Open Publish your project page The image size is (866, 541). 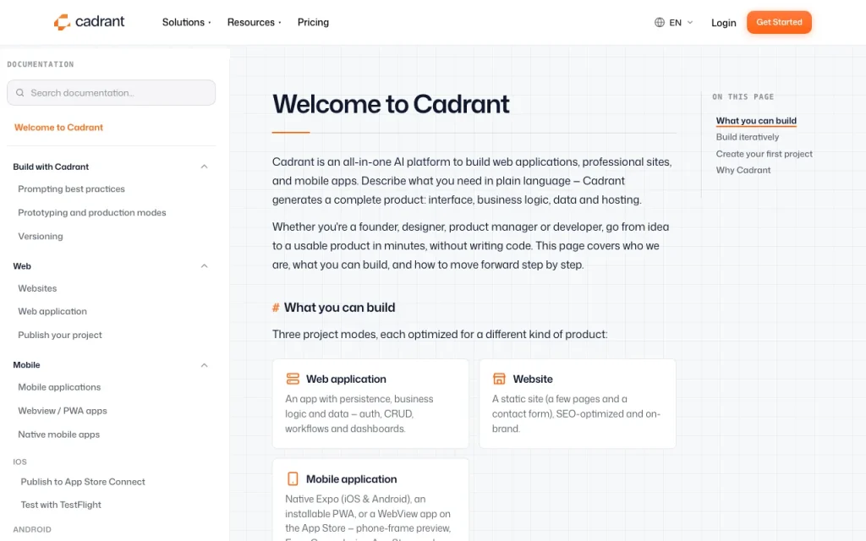pyautogui.click(x=60, y=335)
